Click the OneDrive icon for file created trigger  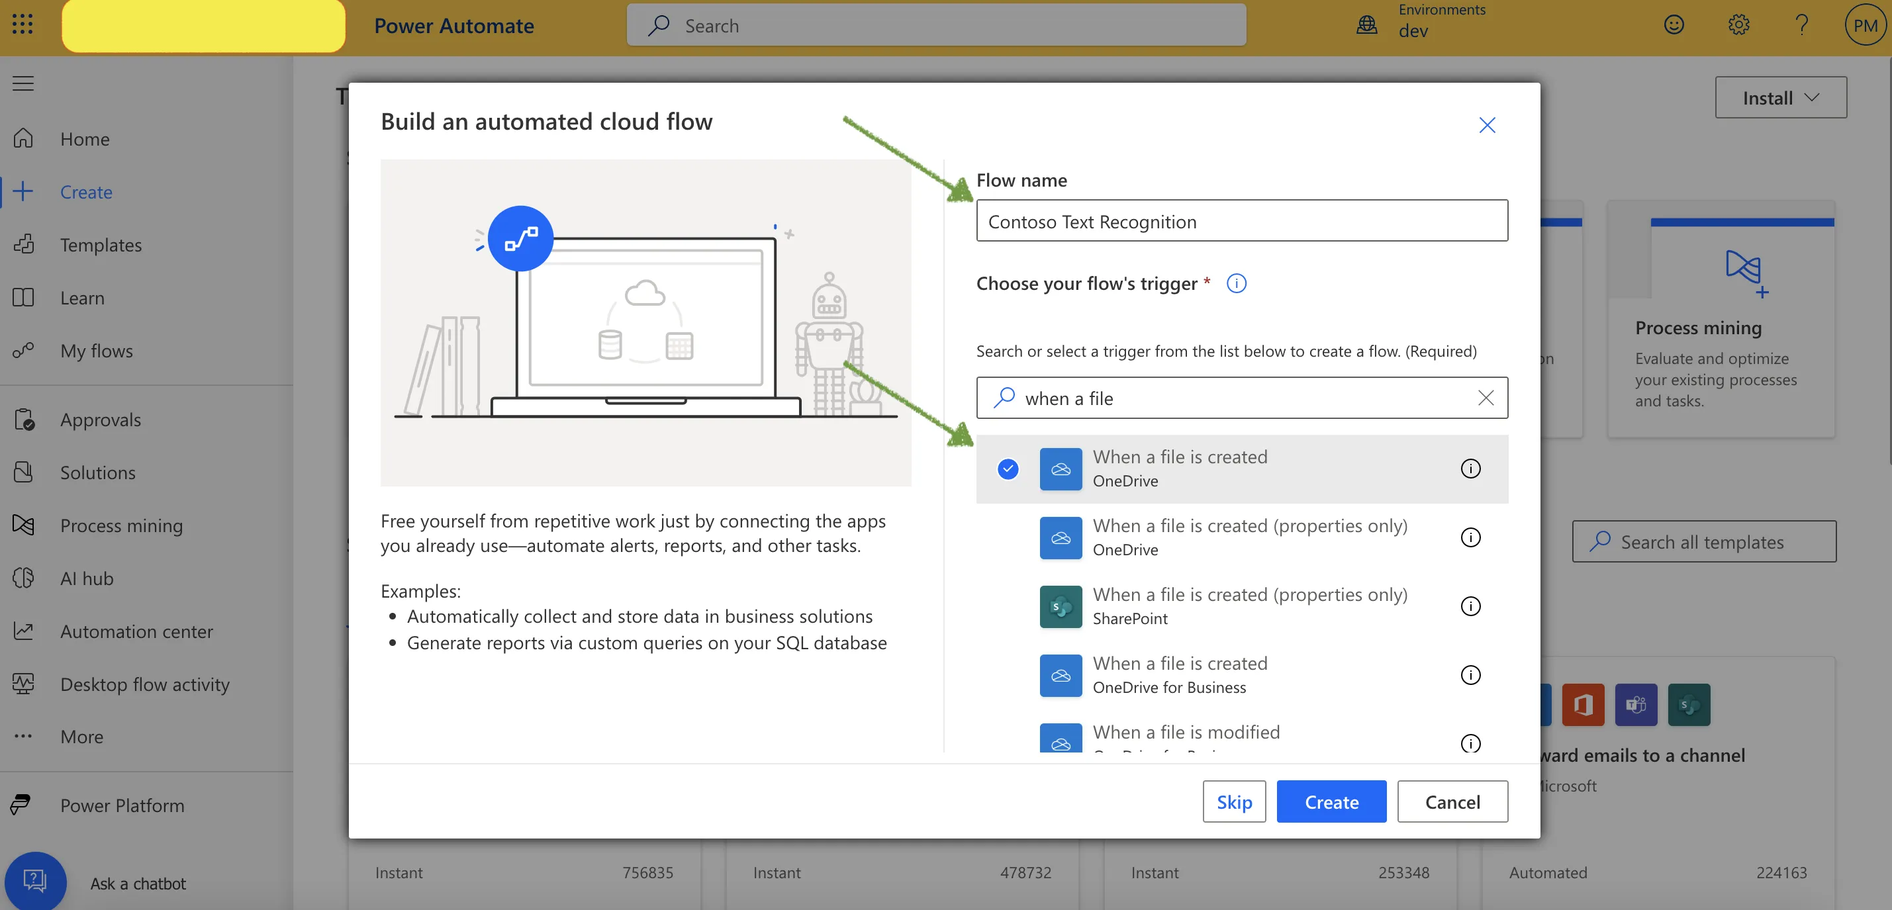click(1061, 469)
